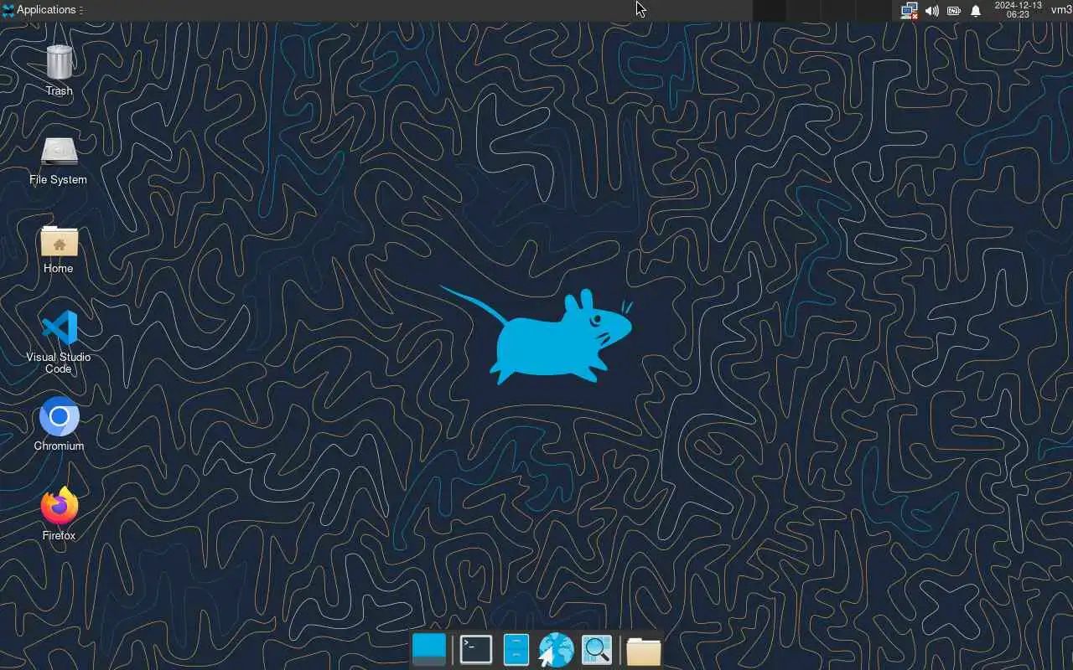Launch the Web Browser globe dock icon
The height and width of the screenshot is (670, 1073).
point(556,650)
